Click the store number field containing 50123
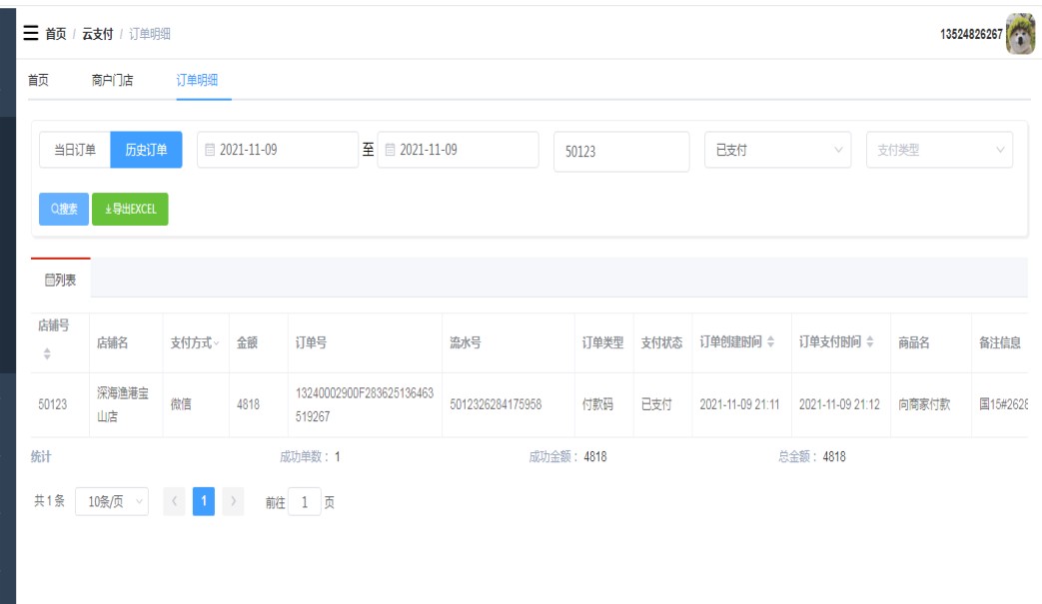Screen dimensions: 1042x604 point(620,152)
